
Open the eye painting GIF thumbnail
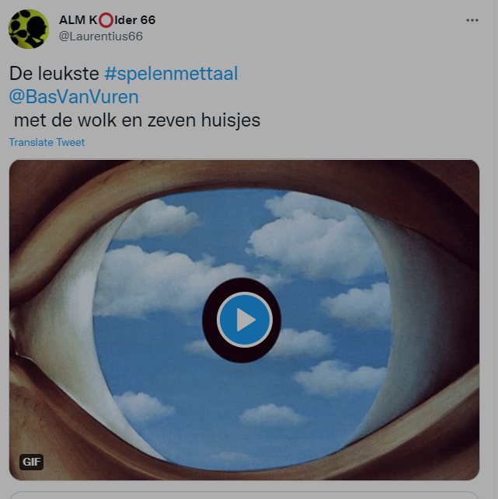click(x=245, y=320)
